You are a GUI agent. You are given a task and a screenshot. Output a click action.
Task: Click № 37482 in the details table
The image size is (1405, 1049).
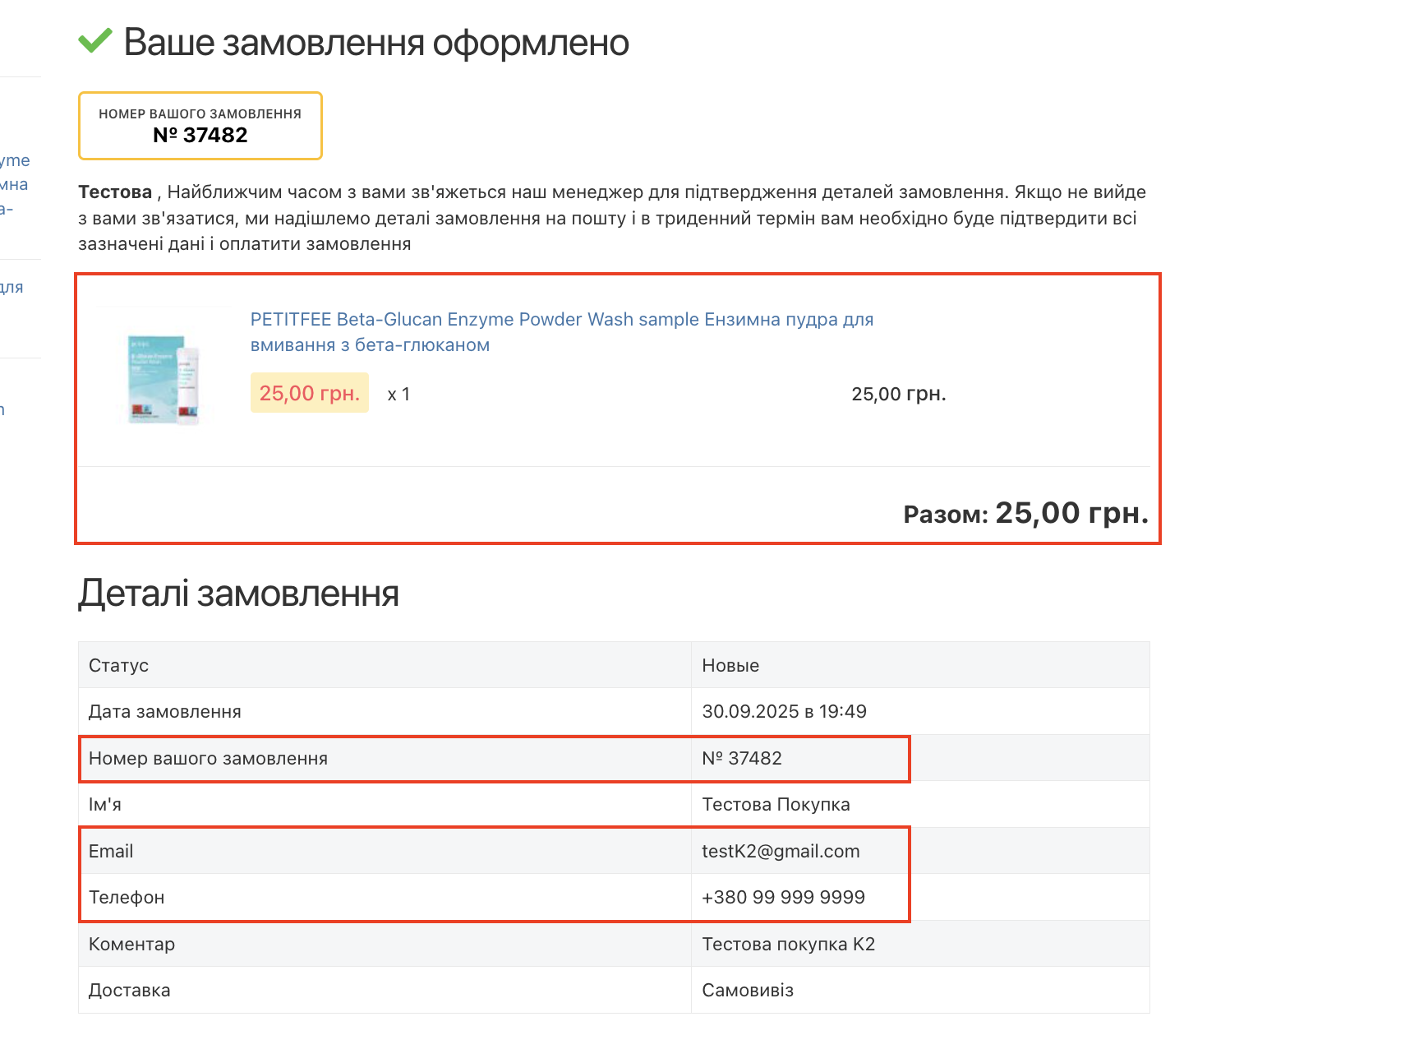[x=741, y=758]
